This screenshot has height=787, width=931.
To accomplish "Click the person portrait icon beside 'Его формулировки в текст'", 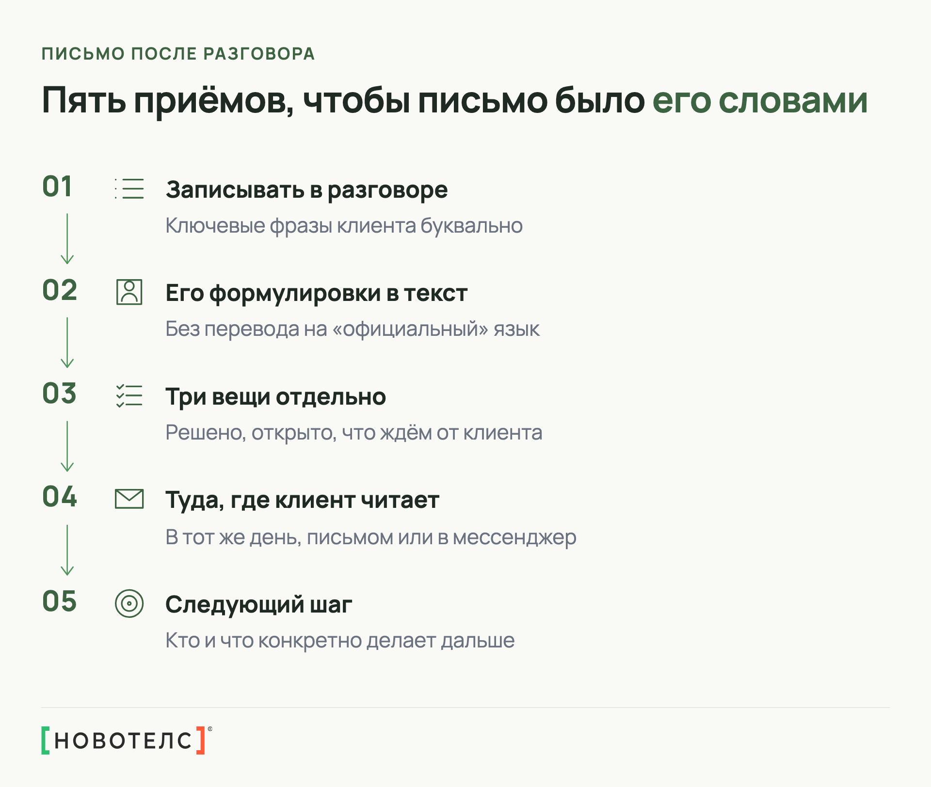I will click(x=129, y=292).
